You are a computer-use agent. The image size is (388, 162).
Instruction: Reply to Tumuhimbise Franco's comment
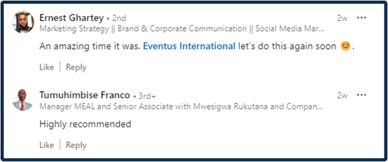click(76, 145)
